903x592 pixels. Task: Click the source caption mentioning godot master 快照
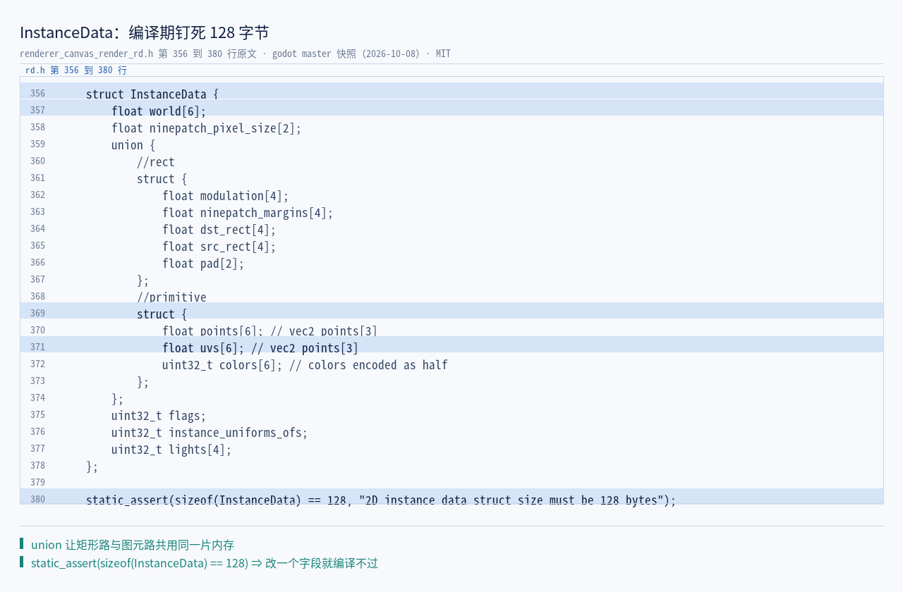(235, 54)
